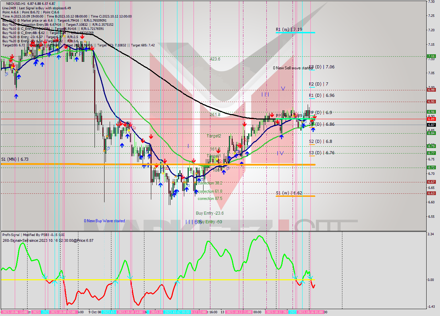Click the 'Buy Entry -23.6' label
Viewport: 440px width, 316px height.
[x=210, y=213]
